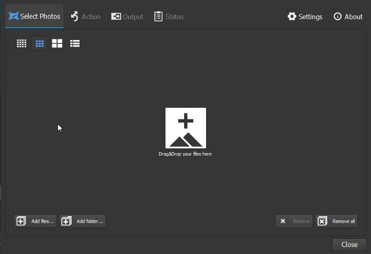The image size is (371, 254).
Task: Click the Settings gear icon
Action: (x=291, y=17)
